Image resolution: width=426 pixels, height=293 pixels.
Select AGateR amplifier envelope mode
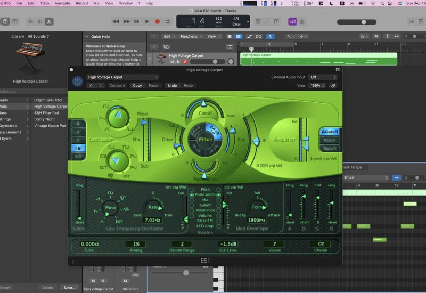click(330, 132)
